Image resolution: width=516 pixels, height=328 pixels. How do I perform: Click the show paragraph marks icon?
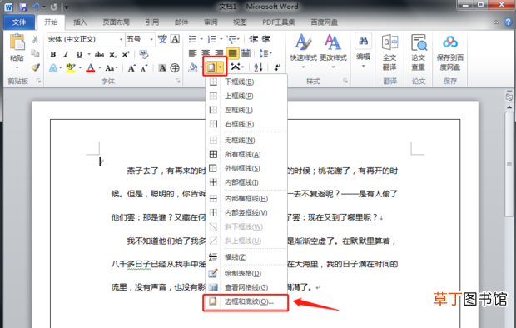pos(277,67)
